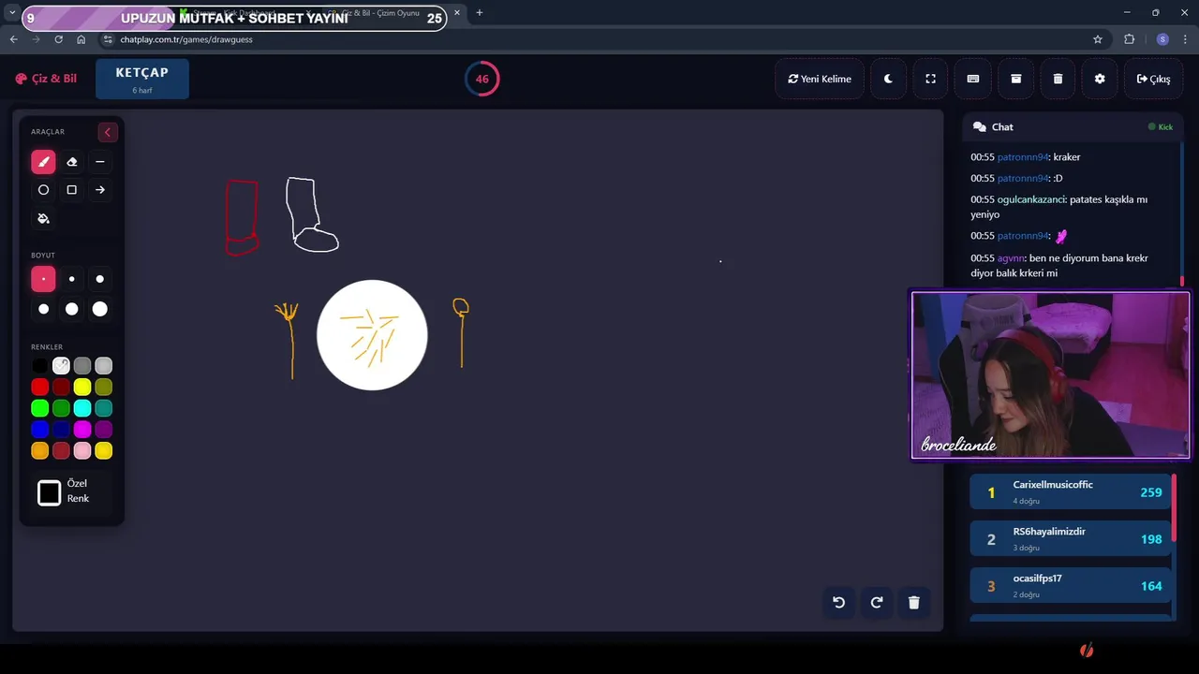Click the round countdown timer showing 46
Viewport: 1199px width, 674px height.
[482, 79]
